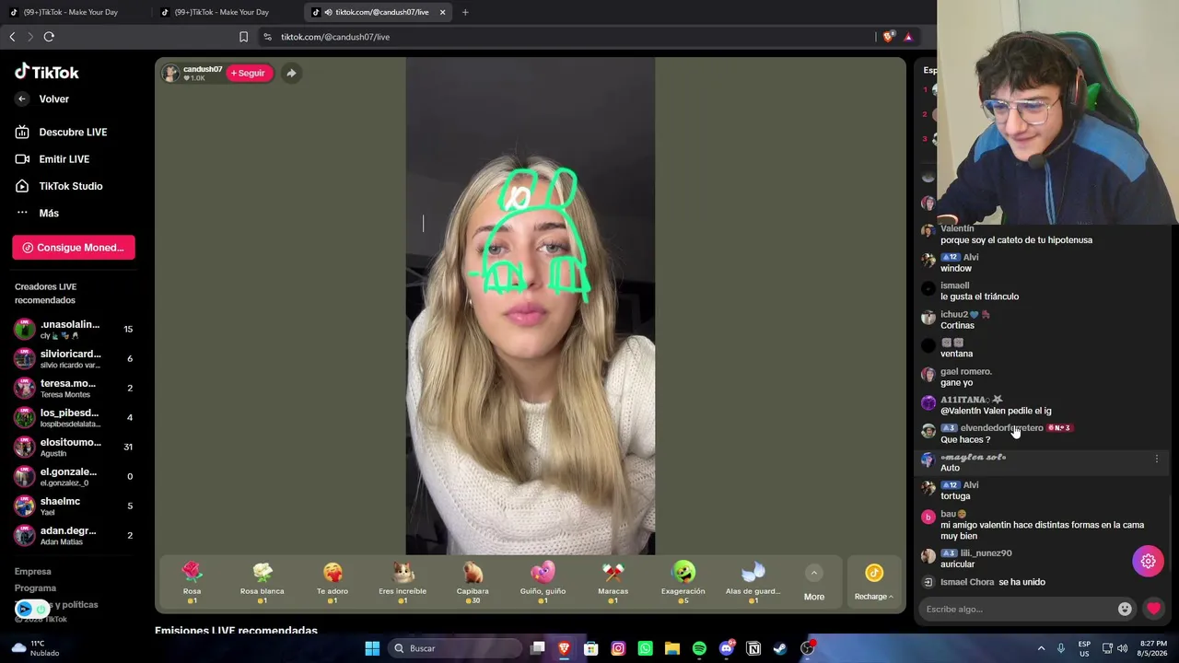This screenshot has width=1179, height=663.
Task: Open elositoumo... recommended live
Action: (74, 448)
